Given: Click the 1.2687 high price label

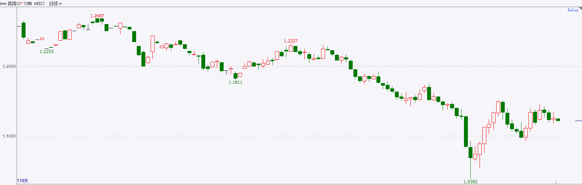Looking at the screenshot, I should coord(97,16).
